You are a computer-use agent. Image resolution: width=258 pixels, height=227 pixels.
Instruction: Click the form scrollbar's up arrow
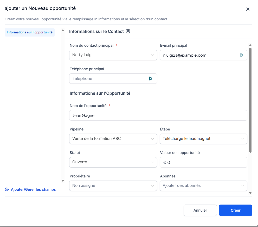point(250,45)
